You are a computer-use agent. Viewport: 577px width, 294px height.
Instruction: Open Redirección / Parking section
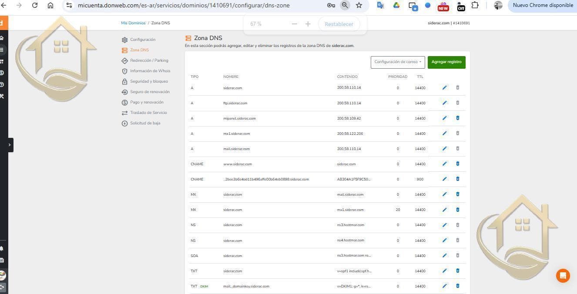[149, 60]
